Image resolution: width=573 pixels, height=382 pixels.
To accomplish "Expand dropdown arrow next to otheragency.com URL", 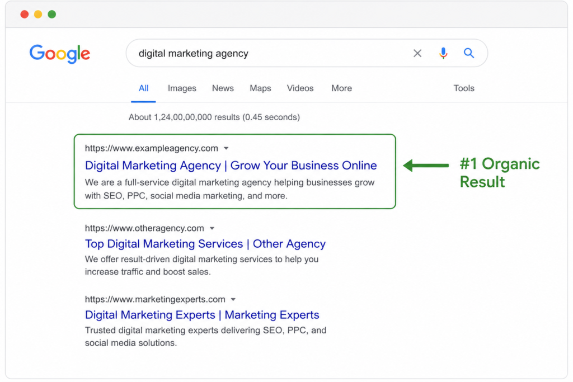I will (x=212, y=228).
